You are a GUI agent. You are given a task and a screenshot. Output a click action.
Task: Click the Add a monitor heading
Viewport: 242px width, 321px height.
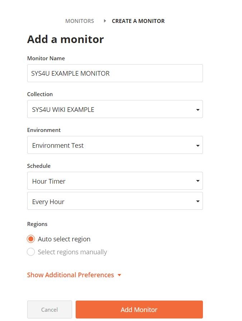pyautogui.click(x=65, y=39)
